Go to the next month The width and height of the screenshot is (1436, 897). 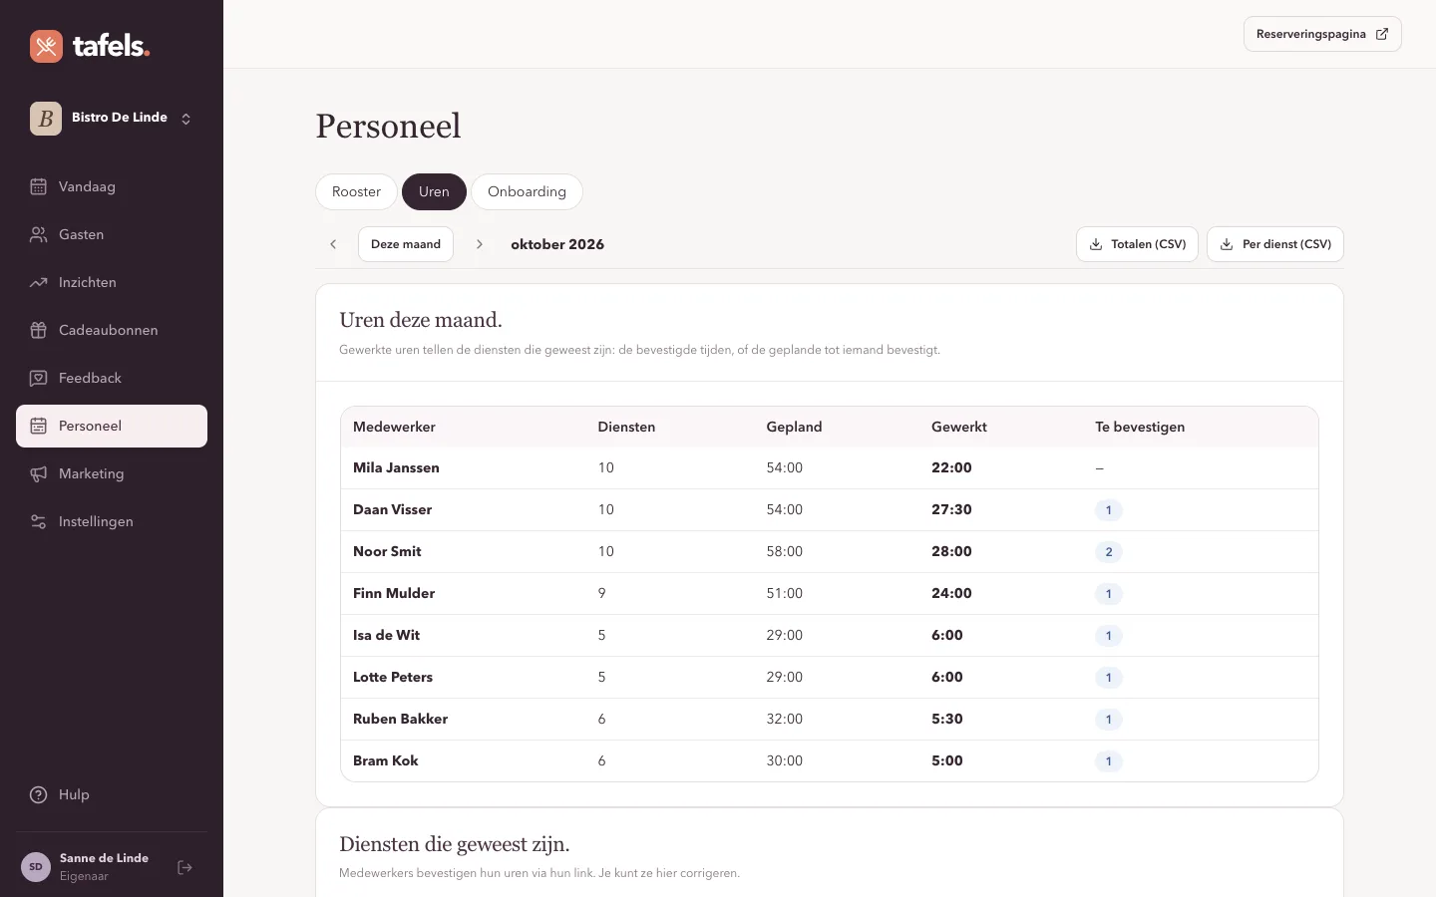(x=480, y=244)
